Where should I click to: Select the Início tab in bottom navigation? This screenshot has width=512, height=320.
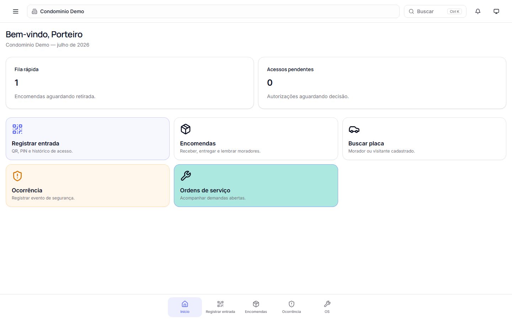pyautogui.click(x=185, y=307)
